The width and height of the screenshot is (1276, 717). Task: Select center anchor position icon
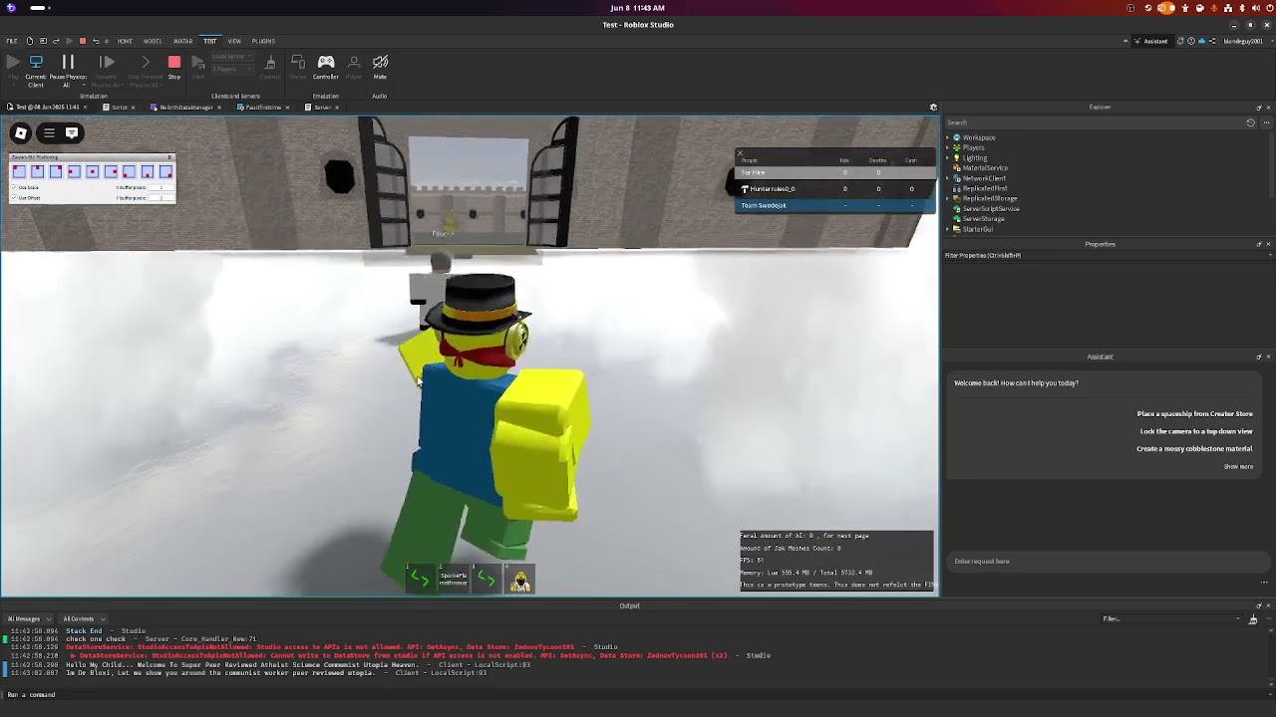tap(93, 172)
